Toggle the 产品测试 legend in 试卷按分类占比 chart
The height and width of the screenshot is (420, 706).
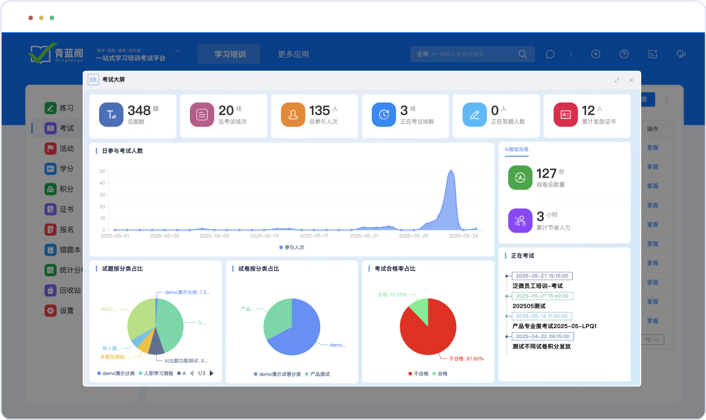click(x=317, y=374)
